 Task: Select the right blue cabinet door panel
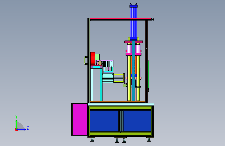click(x=137, y=121)
